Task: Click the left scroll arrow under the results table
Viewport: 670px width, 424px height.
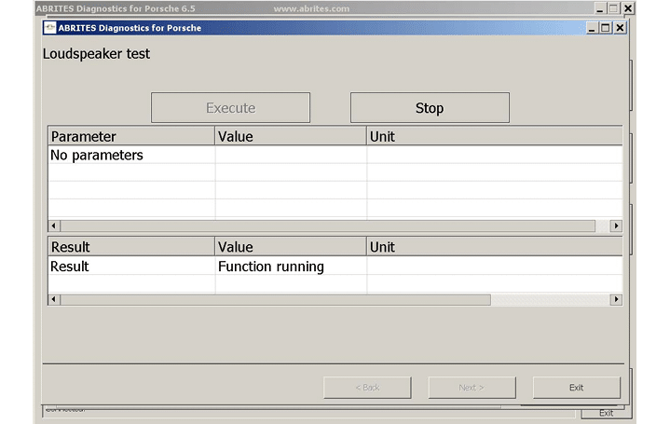Action: pos(53,299)
